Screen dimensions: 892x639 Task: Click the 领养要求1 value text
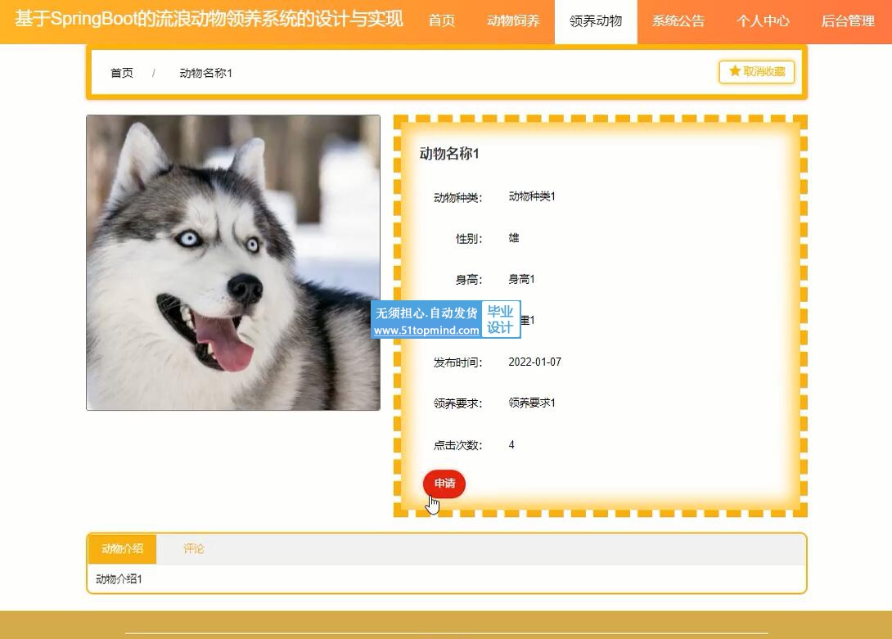tap(532, 403)
